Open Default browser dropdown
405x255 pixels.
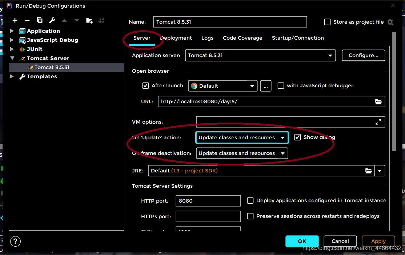[x=222, y=86]
